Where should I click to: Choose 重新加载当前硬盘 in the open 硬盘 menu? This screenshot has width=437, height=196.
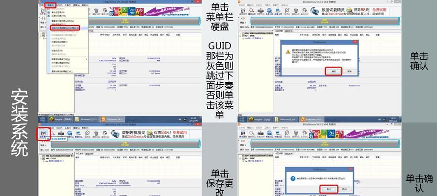point(61,72)
